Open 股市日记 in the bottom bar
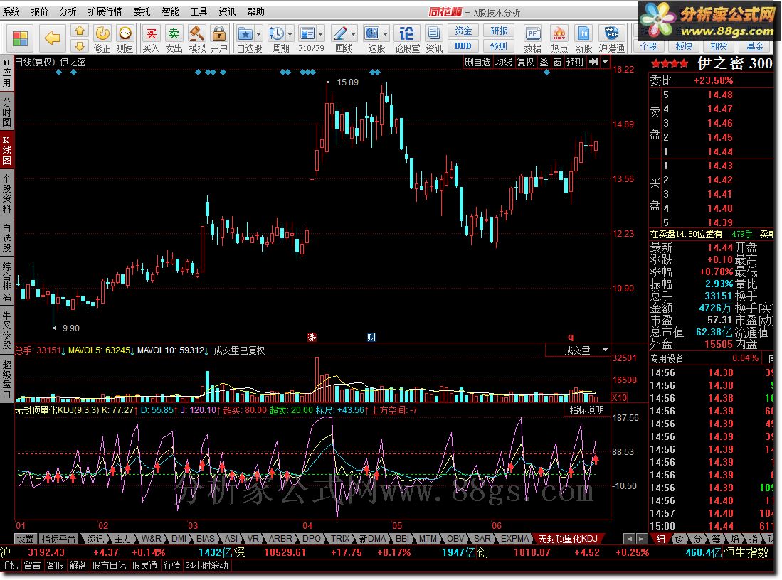782x580 pixels. pos(109,566)
